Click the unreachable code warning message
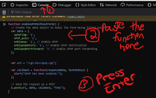This screenshot has width=156, height=98. coord(36,16)
